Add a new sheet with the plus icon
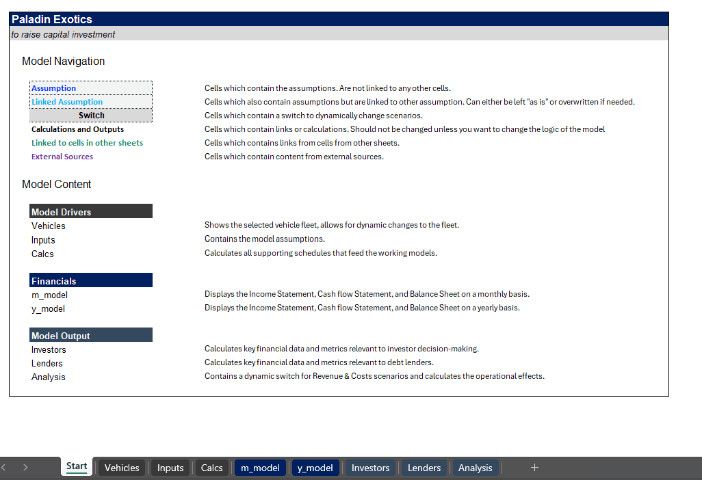The height and width of the screenshot is (480, 702). tap(534, 468)
